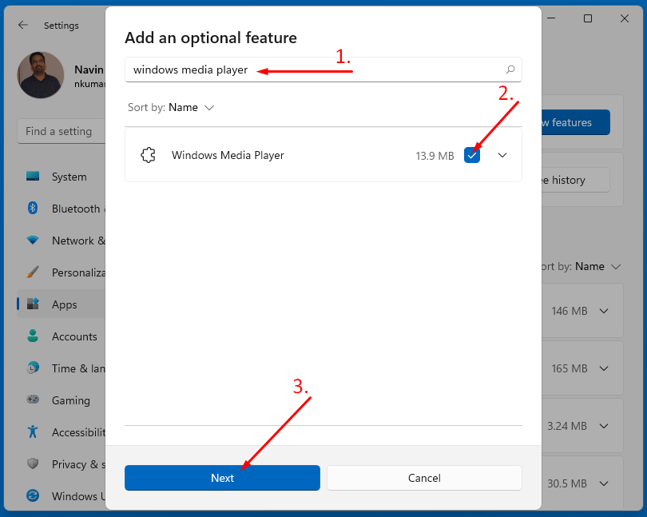This screenshot has width=647, height=517.
Task: Click the Windows Media Player feature name
Action: click(228, 155)
